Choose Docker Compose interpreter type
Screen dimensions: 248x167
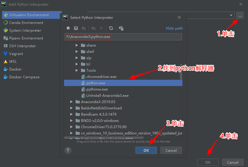point(24,77)
